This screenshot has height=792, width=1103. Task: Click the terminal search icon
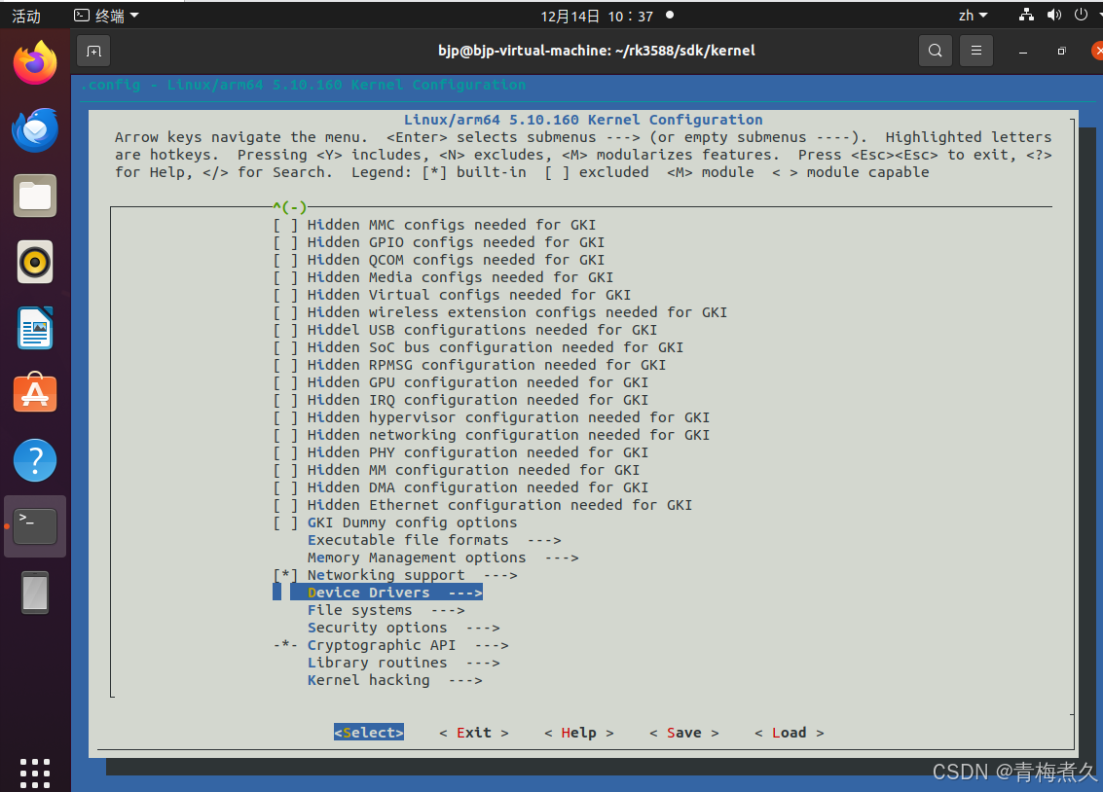click(935, 51)
